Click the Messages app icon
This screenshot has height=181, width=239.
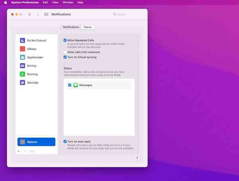(x=76, y=85)
